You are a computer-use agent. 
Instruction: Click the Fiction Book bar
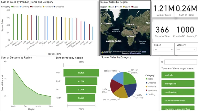13,27
